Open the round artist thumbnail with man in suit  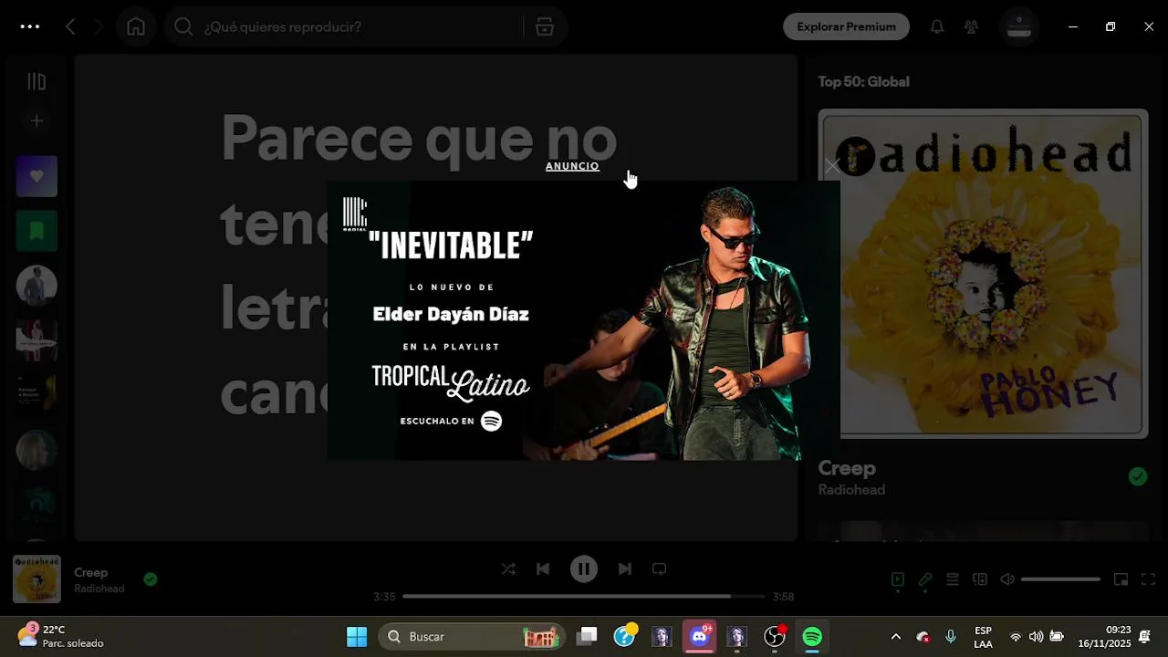click(36, 286)
